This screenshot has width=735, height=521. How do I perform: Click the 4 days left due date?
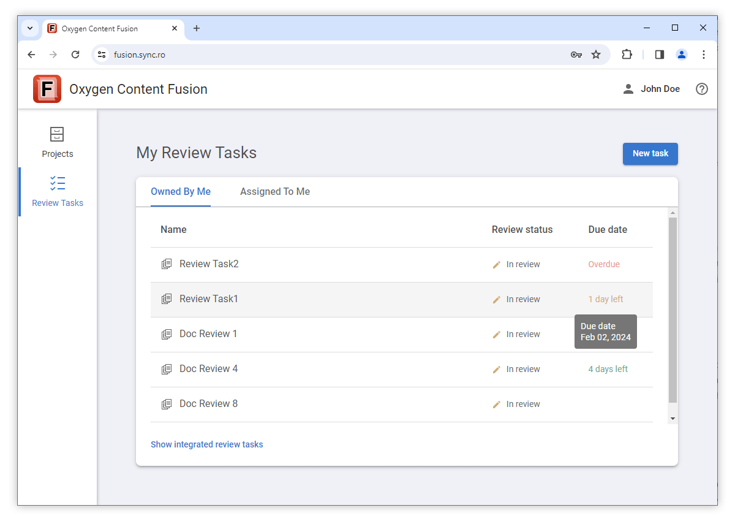click(x=608, y=369)
